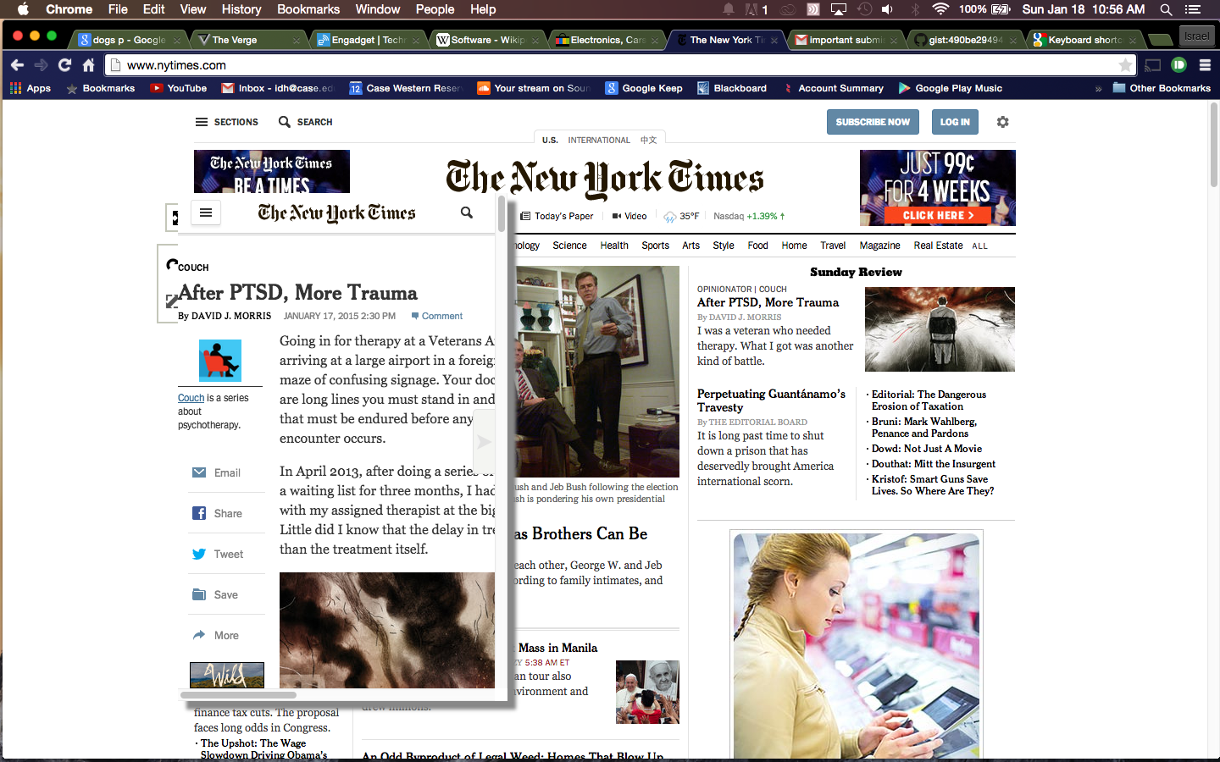Screen dimensions: 1220x762
Task: Open the Bookmarks menu in menu bar
Action: [308, 9]
